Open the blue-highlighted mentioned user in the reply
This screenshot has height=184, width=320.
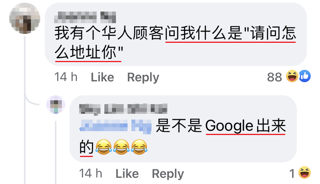116,126
